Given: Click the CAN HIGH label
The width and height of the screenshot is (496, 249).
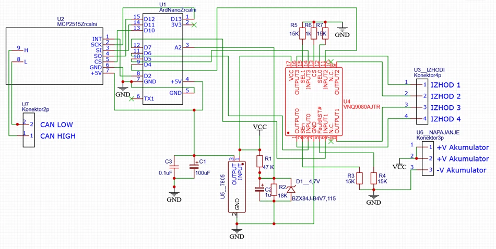Looking at the screenshot, I should click(58, 136).
